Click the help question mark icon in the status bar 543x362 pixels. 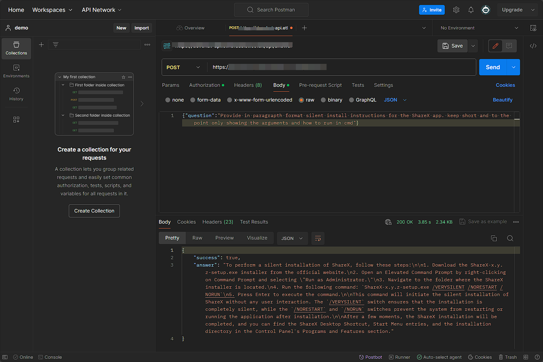537,357
